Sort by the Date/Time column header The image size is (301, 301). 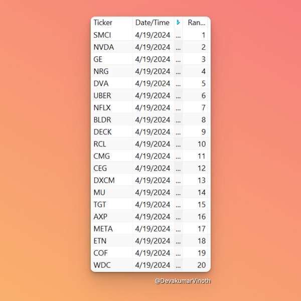tap(154, 23)
